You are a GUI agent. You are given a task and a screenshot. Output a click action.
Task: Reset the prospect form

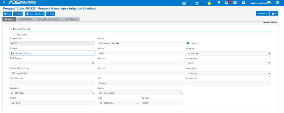(18, 14)
